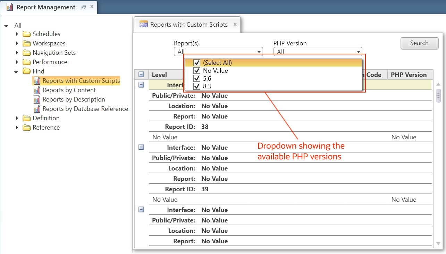Open the PHP Version dropdown

pyautogui.click(x=318, y=52)
